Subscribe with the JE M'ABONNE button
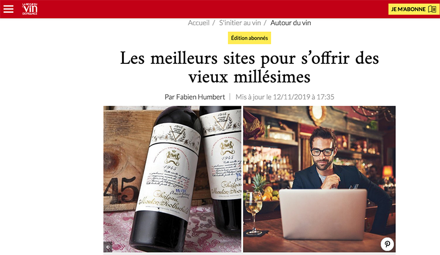 click(x=414, y=9)
